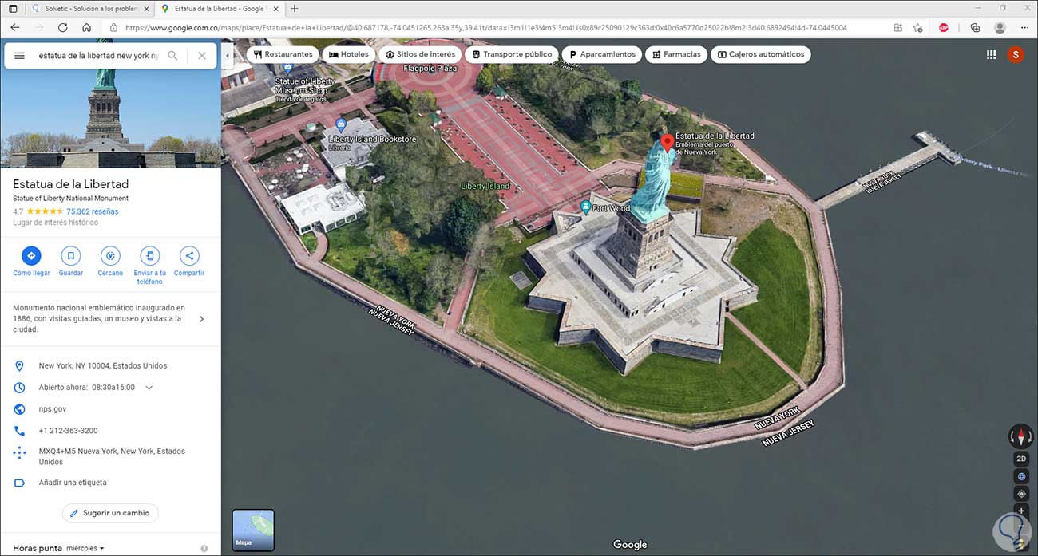Click the Cómo llegar directions icon
Screen dimensions: 1038x556
click(31, 256)
